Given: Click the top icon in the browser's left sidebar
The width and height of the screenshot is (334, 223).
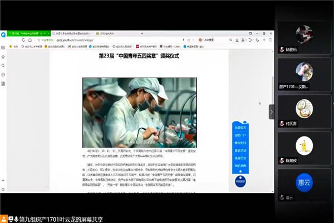Looking at the screenshot, I should (x=3, y=47).
